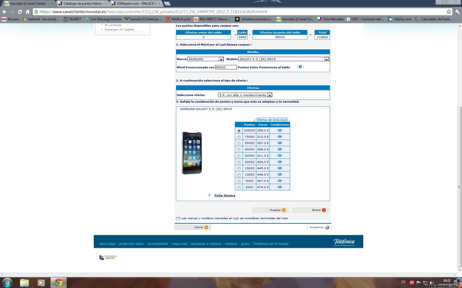Viewport: 462px width, 288px height.
Task: Open MyFax.com bookmark
Action: (400, 19)
